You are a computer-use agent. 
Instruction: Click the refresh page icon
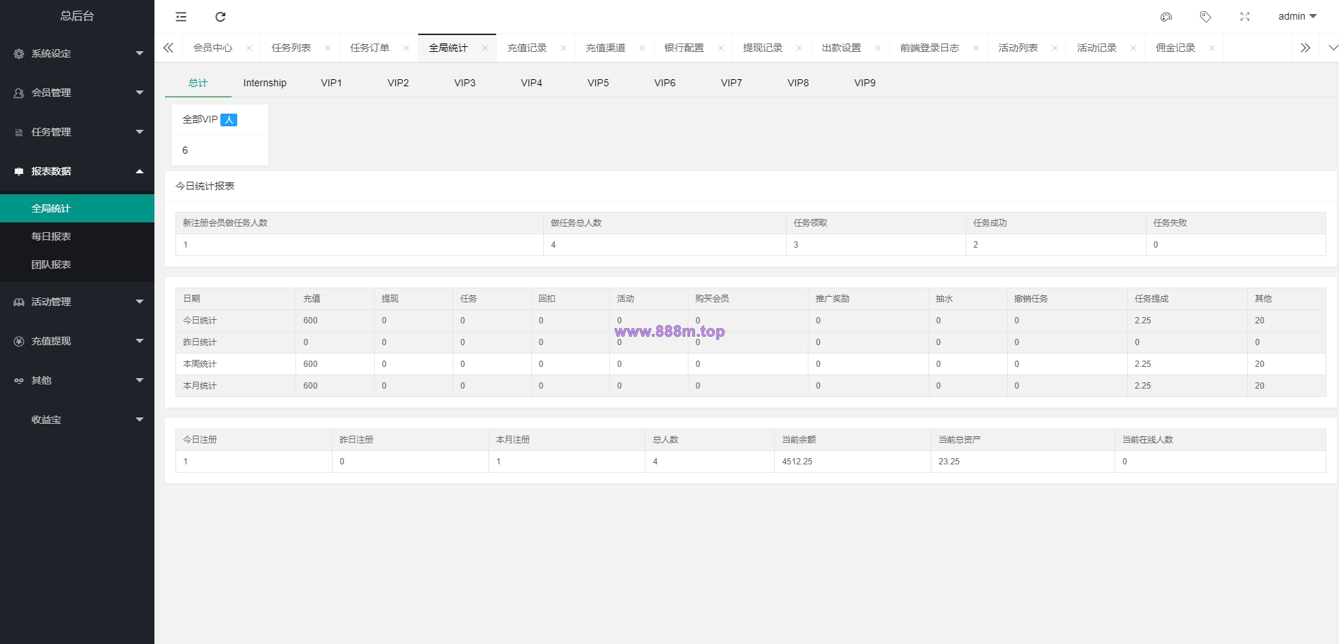click(x=220, y=17)
